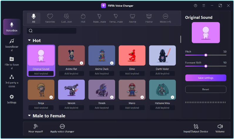Add keybind for Hatsune Miku
The image size is (234, 139).
click(162, 108)
